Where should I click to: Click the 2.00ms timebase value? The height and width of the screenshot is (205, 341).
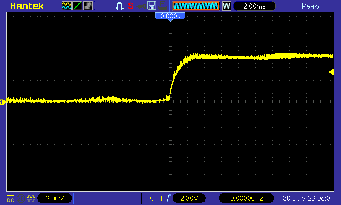(x=254, y=6)
